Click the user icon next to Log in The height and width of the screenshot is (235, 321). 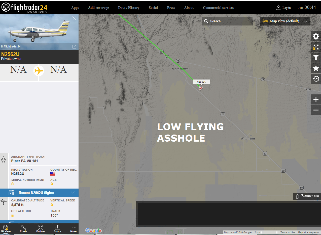click(278, 8)
